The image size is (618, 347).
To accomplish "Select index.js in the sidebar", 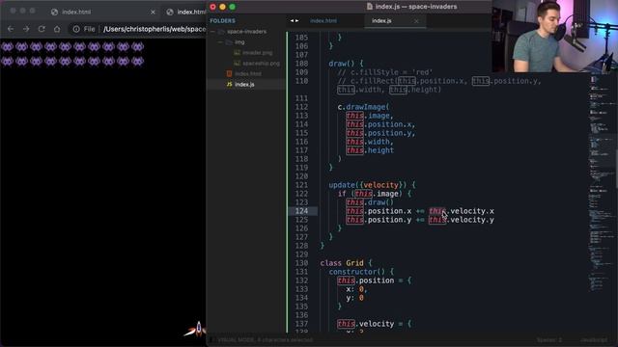I will 244,85.
